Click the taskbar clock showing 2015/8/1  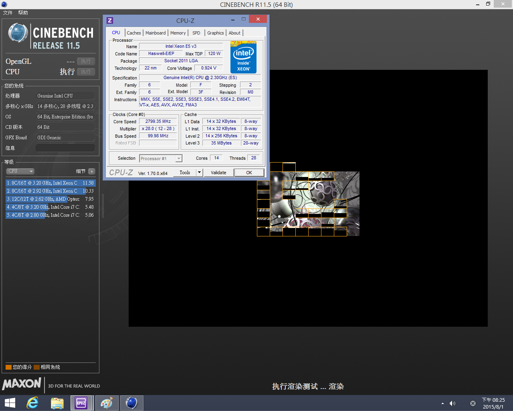[x=493, y=403]
